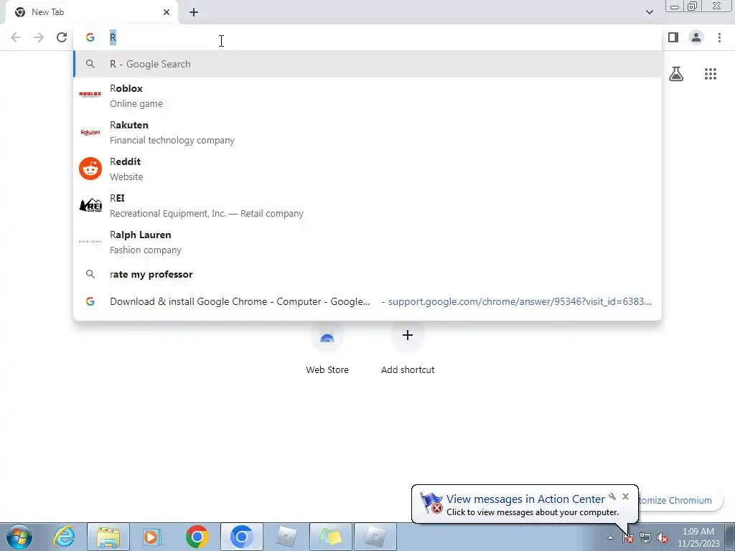
Task: Close the New Tab tab
Action: point(167,12)
